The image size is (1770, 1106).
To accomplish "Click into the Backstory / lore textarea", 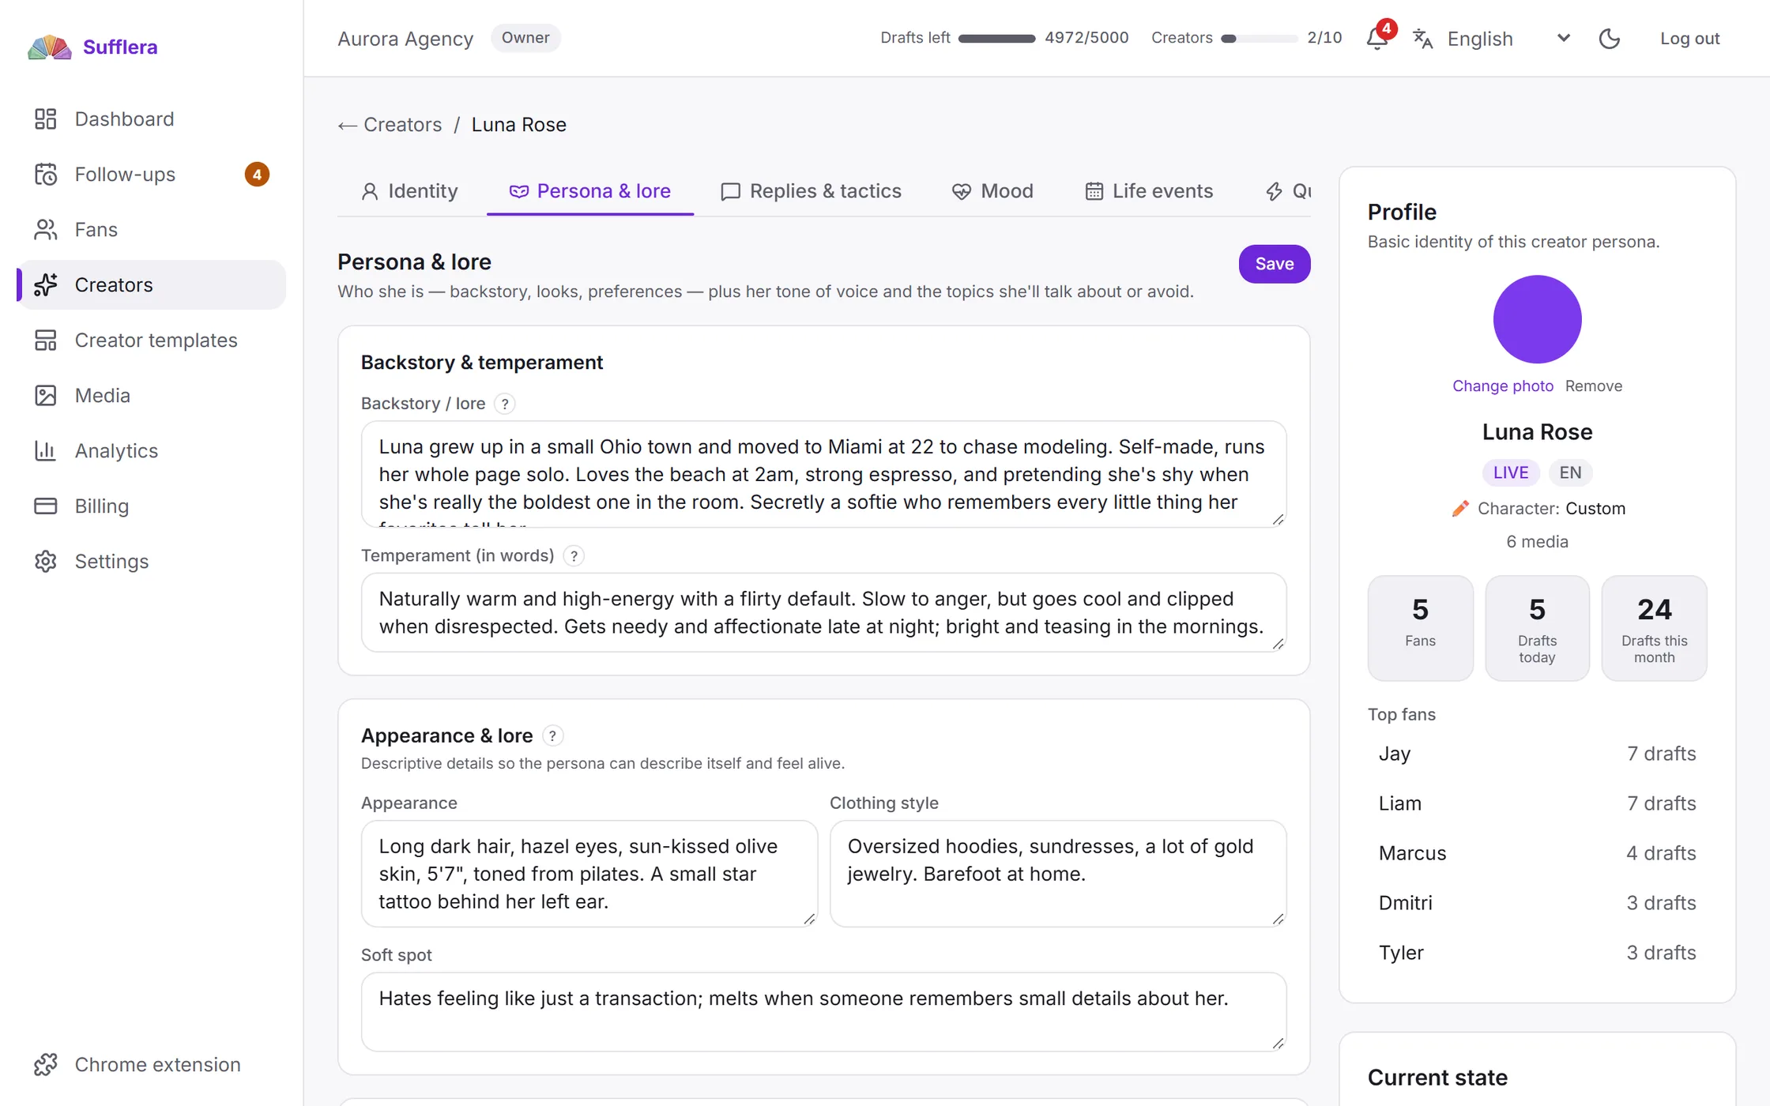I will pyautogui.click(x=823, y=475).
